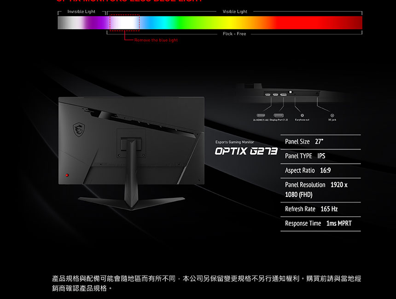This screenshot has width=396, height=299.
Task: Click the 'Panel TYPE' spec label
Action: tap(298, 156)
